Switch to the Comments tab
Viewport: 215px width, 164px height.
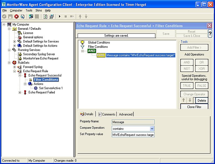click(x=107, y=114)
